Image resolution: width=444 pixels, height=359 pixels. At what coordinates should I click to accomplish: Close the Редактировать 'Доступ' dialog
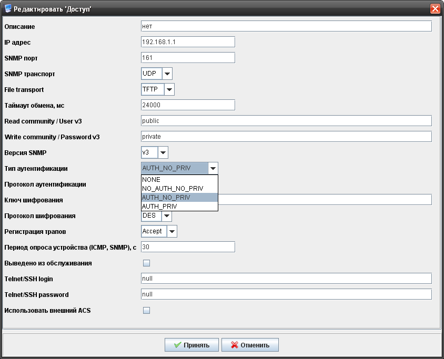pyautogui.click(x=435, y=8)
